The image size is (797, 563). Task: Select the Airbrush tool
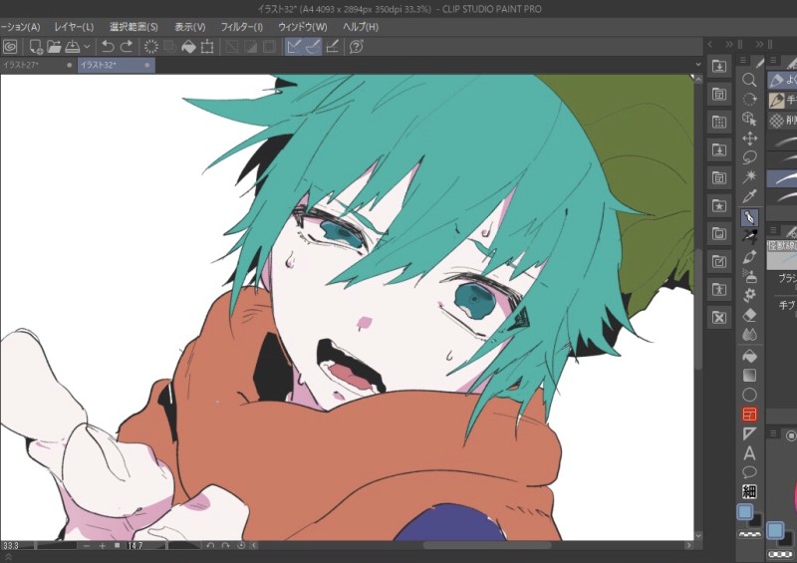click(749, 276)
